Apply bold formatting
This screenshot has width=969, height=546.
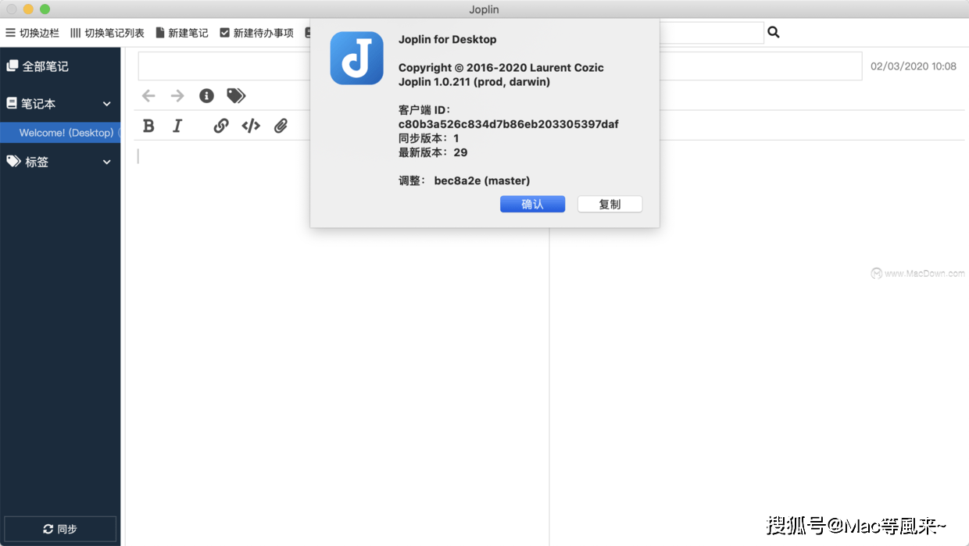[148, 126]
